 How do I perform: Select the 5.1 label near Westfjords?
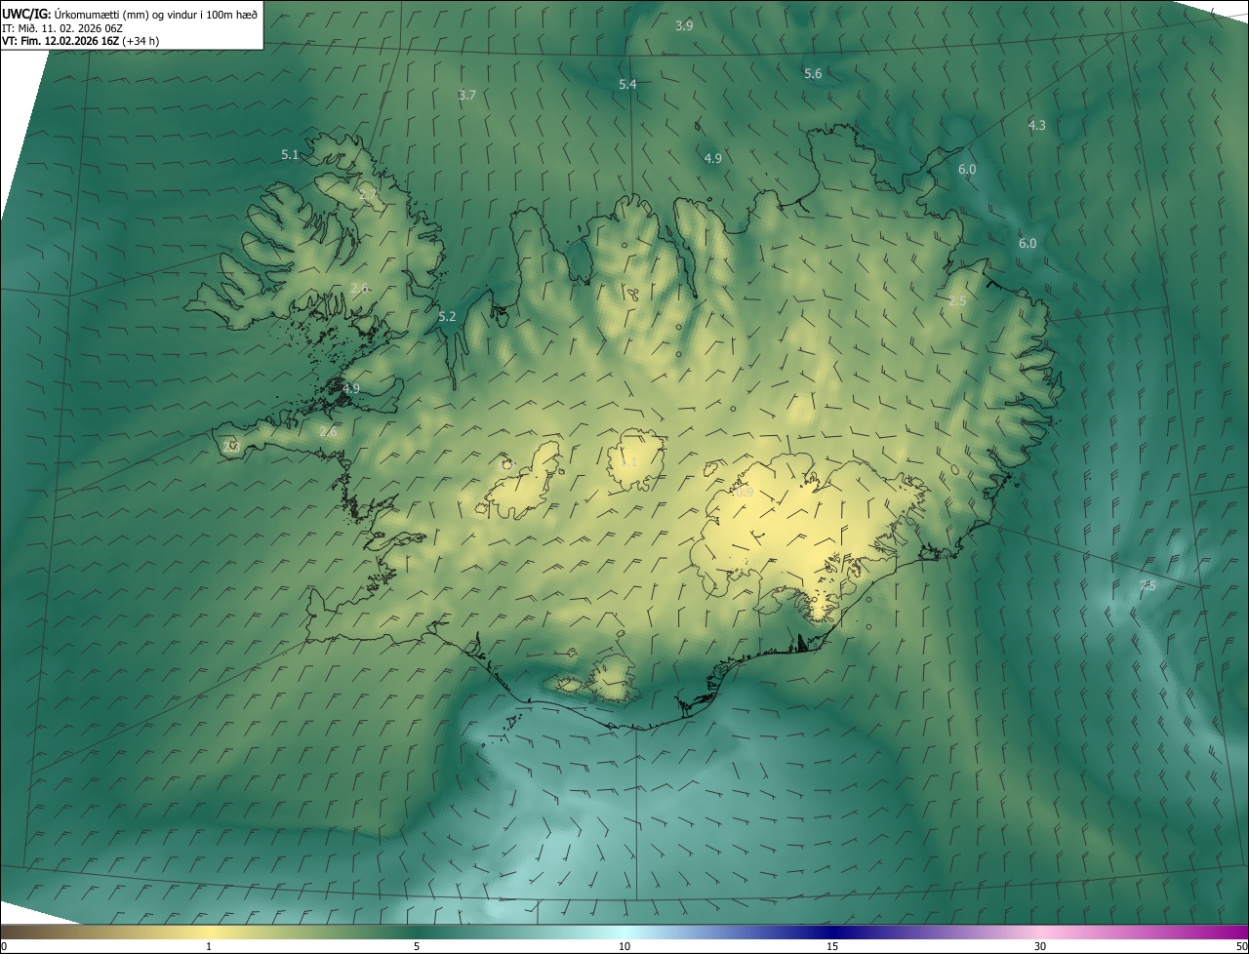pos(290,155)
